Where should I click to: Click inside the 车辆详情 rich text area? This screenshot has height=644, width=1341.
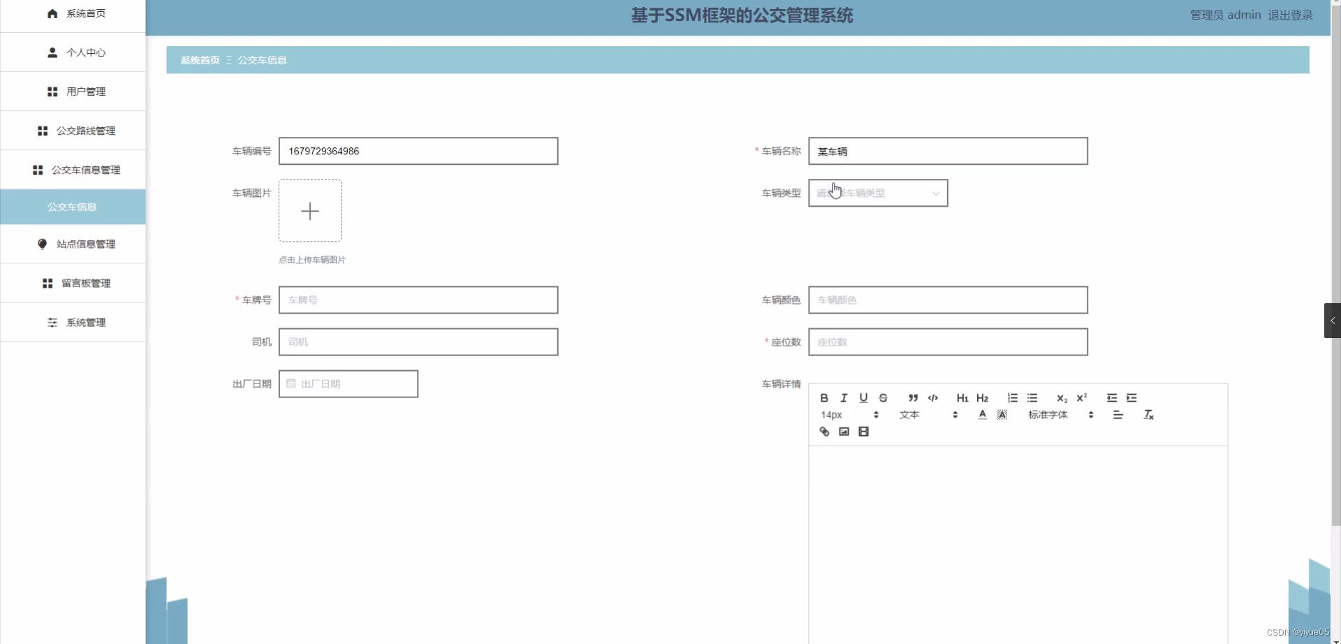pos(1018,545)
